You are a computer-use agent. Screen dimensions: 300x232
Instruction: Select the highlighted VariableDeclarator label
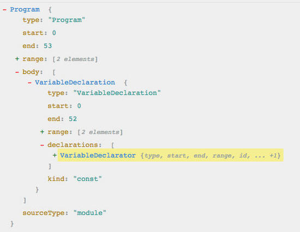click(x=98, y=155)
